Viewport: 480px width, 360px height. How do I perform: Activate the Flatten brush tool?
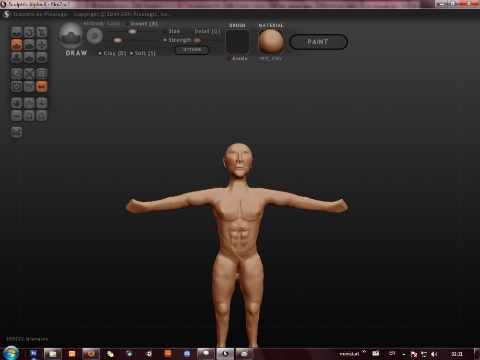point(29,45)
